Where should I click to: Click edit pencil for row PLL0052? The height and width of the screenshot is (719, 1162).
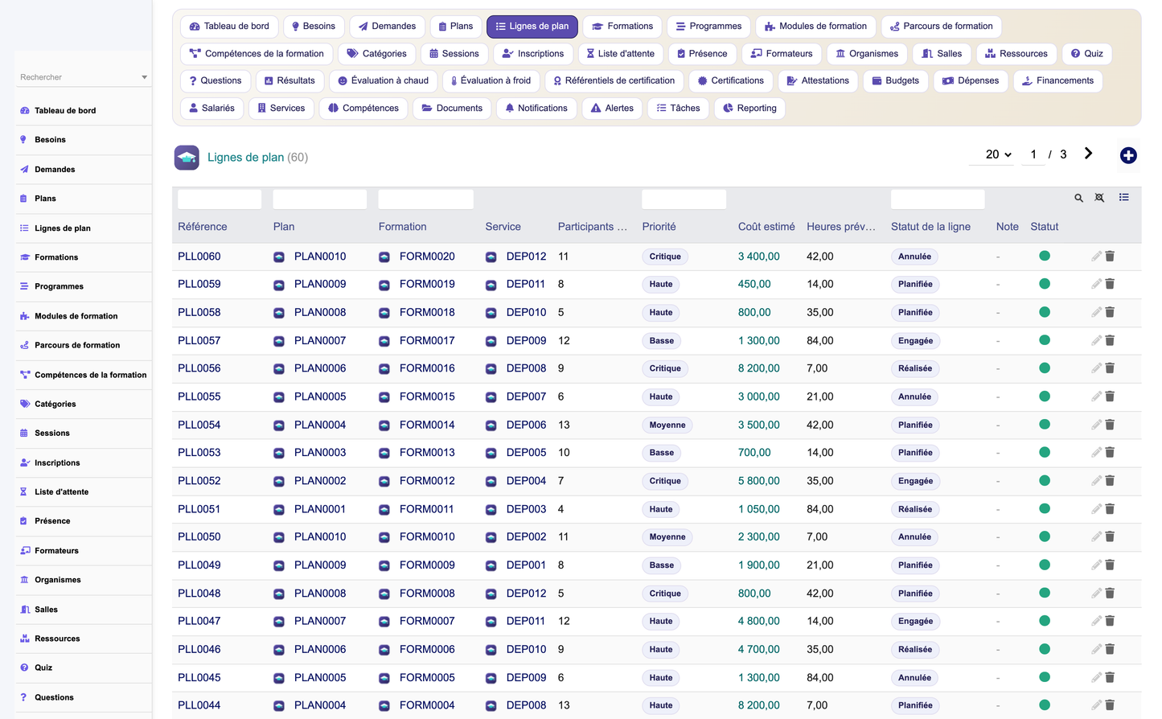click(x=1096, y=481)
